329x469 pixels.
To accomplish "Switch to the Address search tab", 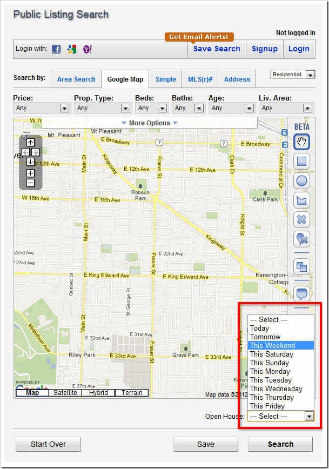I will click(237, 79).
